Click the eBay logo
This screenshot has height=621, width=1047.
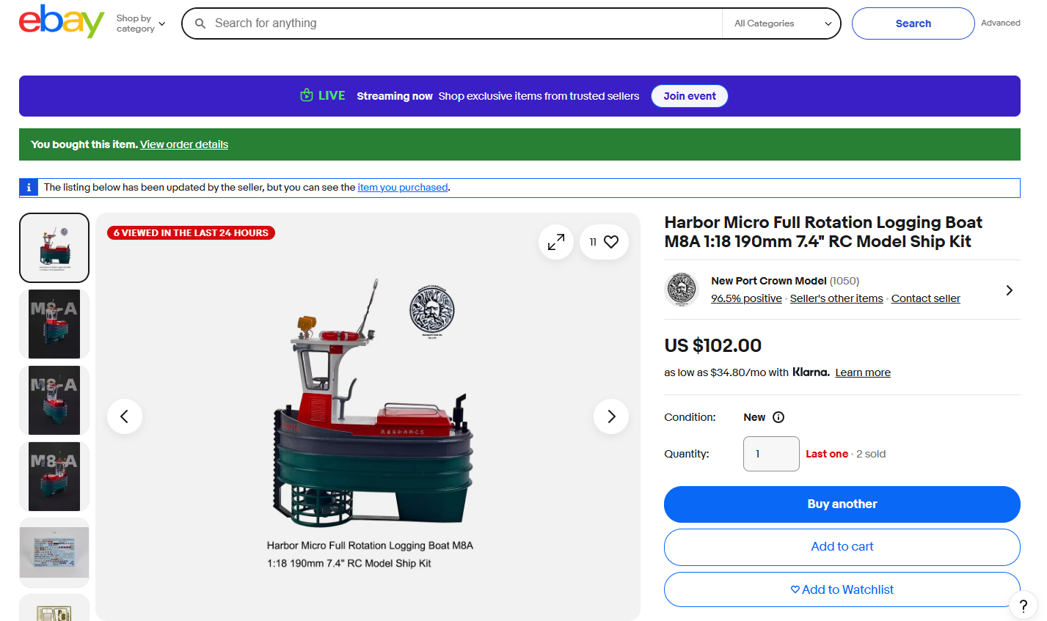click(62, 22)
